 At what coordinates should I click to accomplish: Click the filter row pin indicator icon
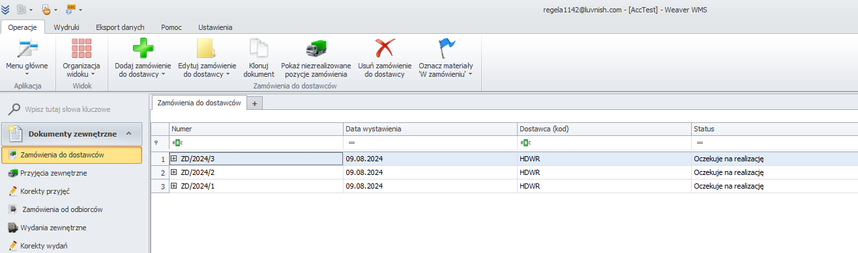pyautogui.click(x=156, y=142)
